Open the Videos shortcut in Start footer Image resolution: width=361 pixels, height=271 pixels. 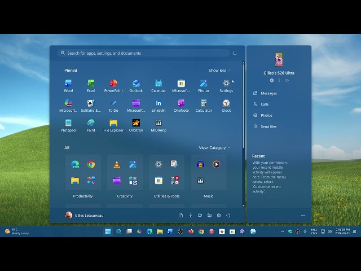[x=200, y=215]
